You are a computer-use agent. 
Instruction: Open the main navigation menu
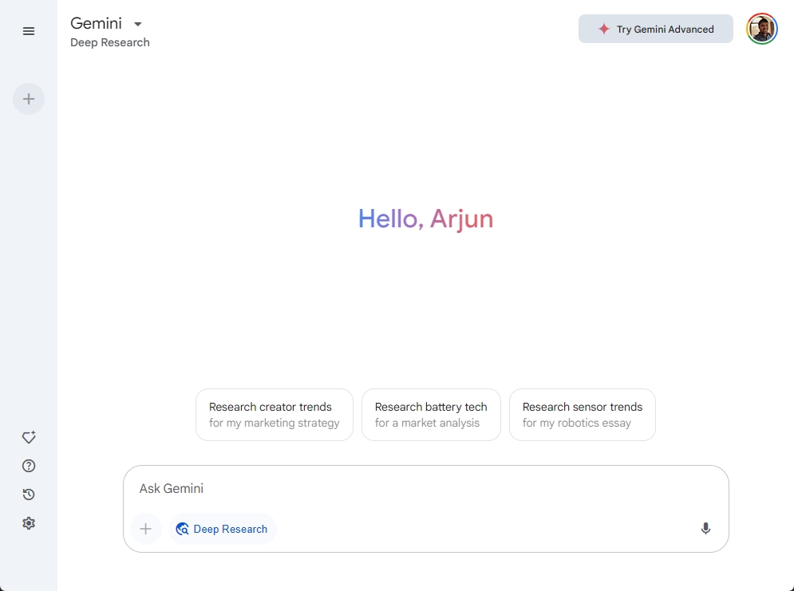(x=29, y=31)
